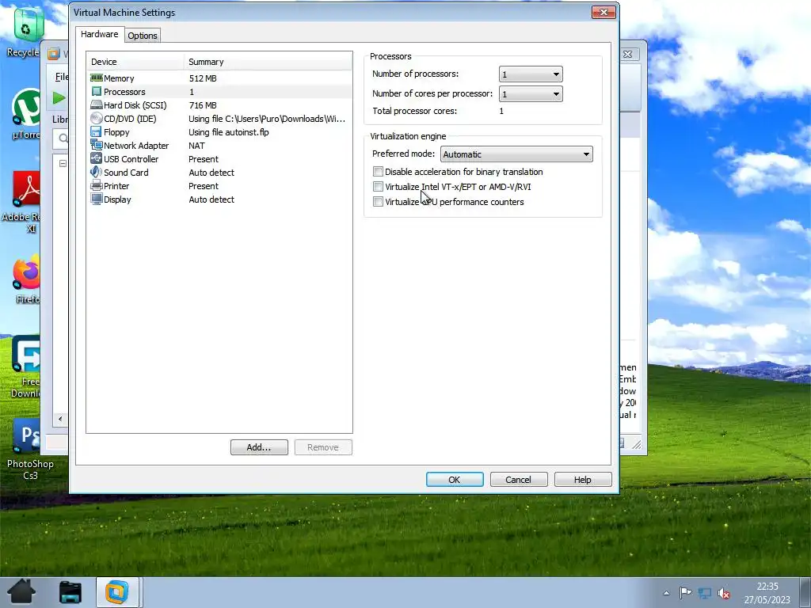Switch to the Options tab
This screenshot has width=811, height=608.
[x=143, y=35]
